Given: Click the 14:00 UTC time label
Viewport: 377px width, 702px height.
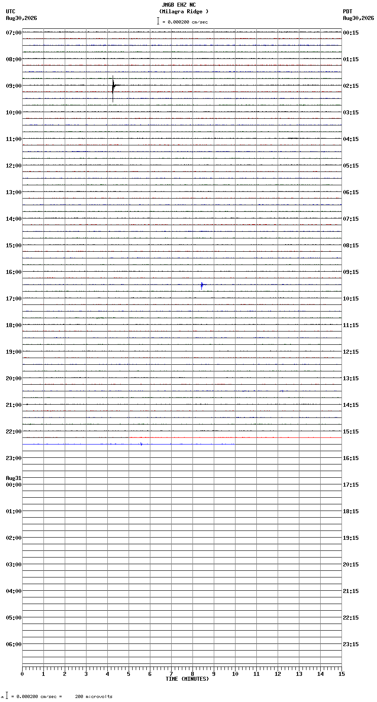Looking at the screenshot, I should tap(14, 219).
